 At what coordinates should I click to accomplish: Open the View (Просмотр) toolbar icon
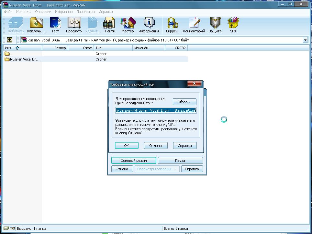click(x=74, y=25)
